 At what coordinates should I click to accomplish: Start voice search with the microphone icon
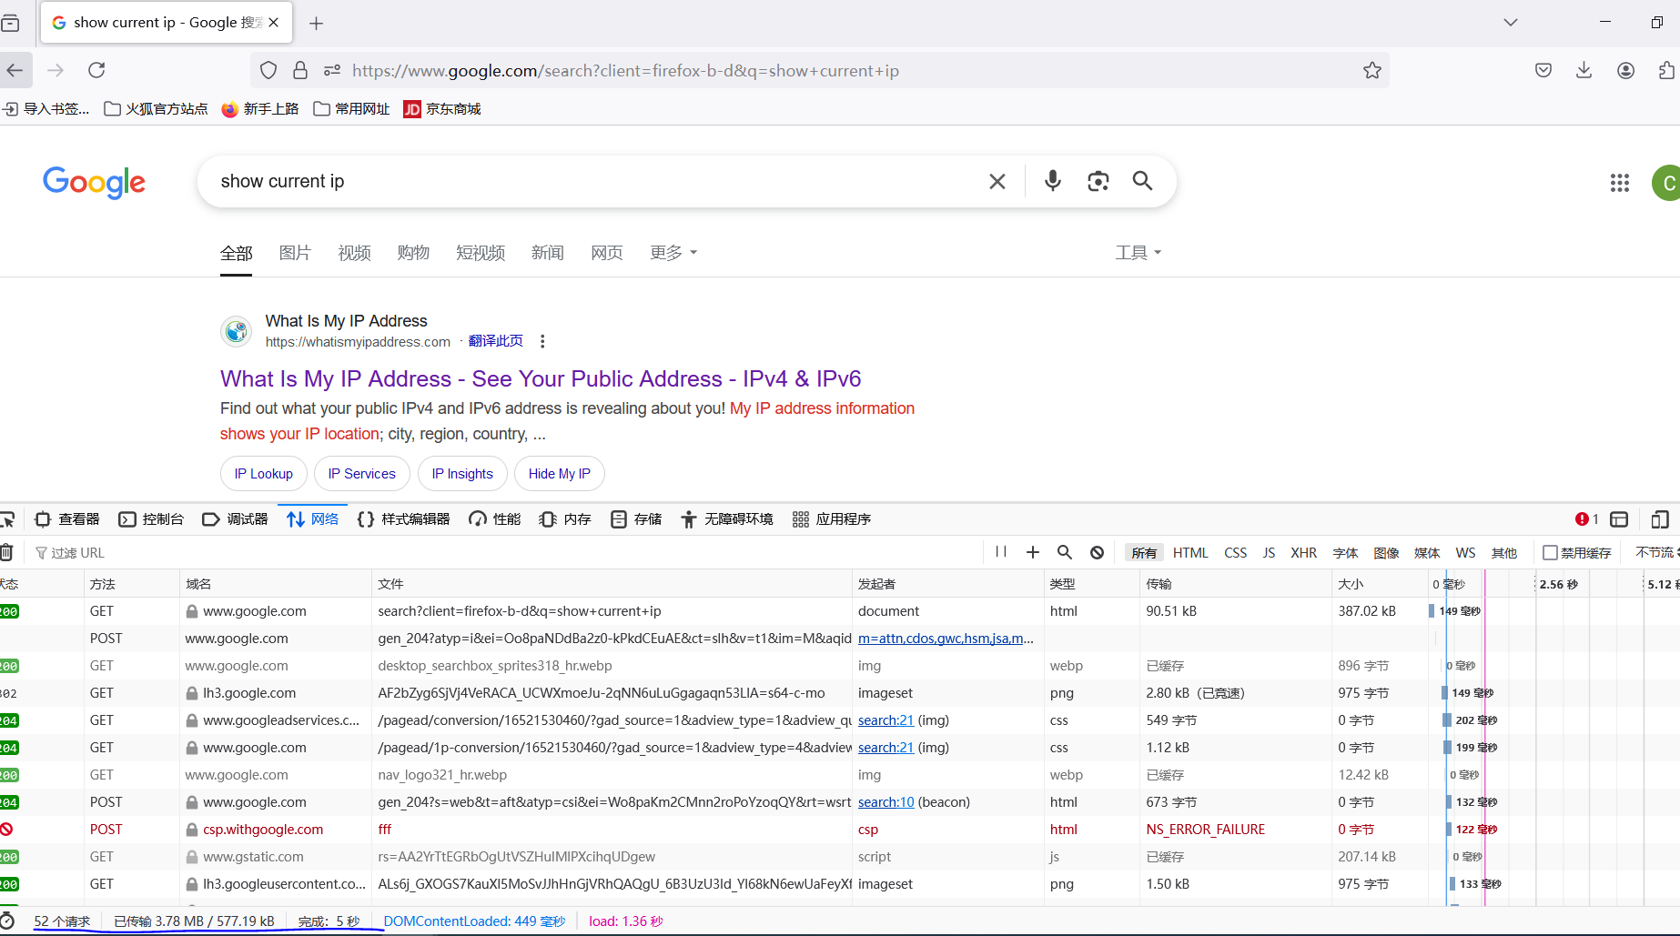point(1053,181)
